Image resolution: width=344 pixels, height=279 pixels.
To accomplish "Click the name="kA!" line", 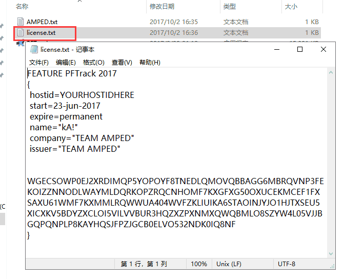I will pos(53,127).
